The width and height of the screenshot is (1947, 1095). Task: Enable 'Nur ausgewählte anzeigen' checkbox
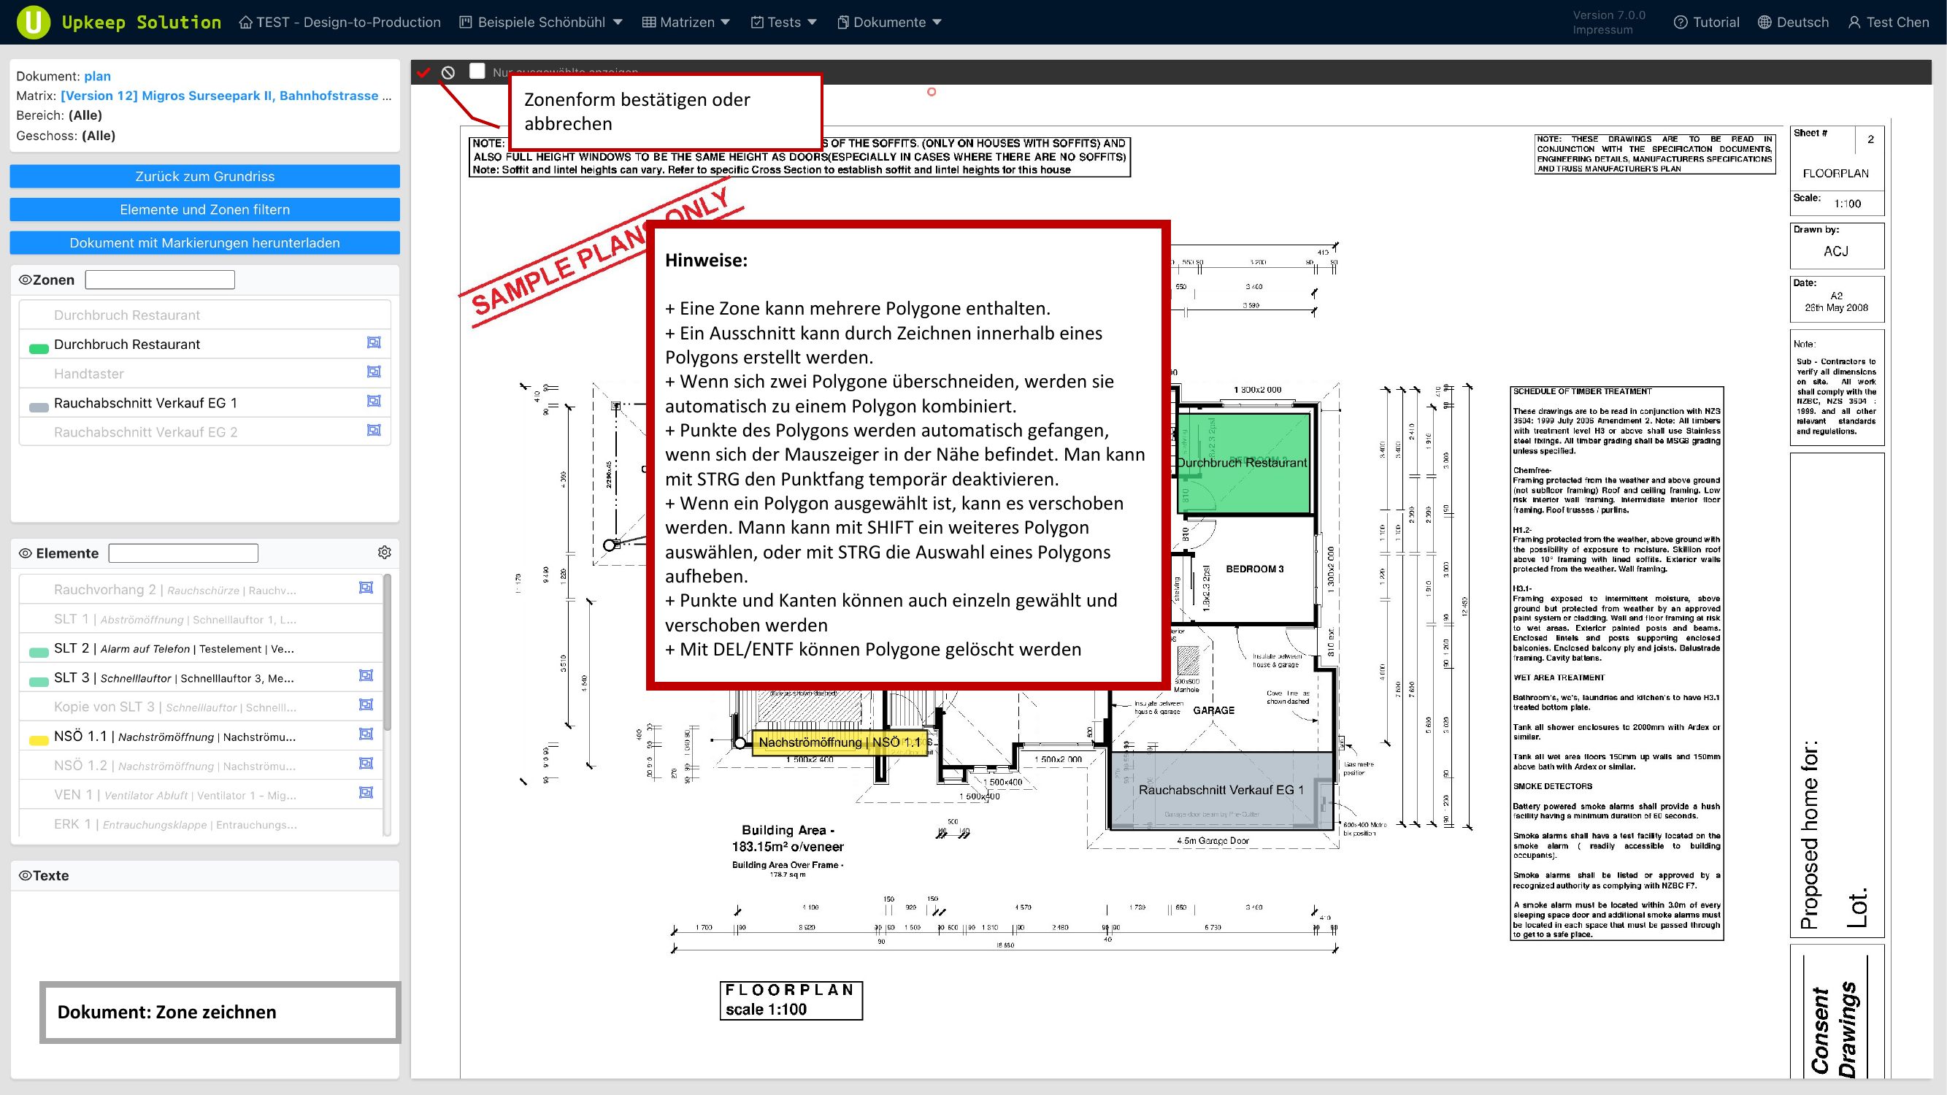(477, 72)
